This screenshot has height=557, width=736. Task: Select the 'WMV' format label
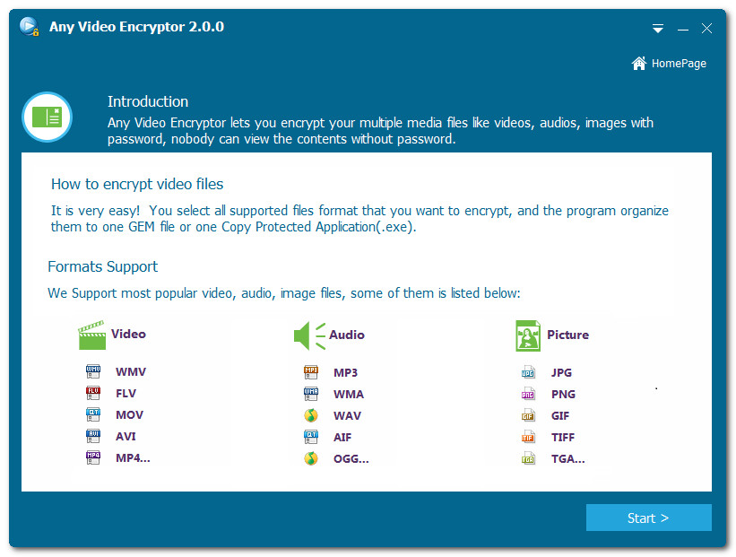[x=131, y=372]
